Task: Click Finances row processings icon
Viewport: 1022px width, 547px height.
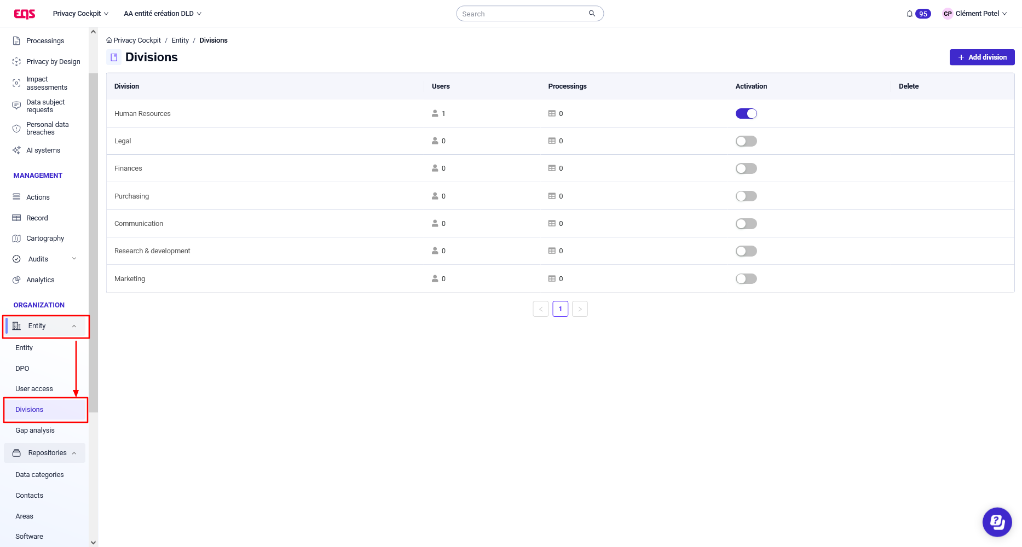Action: pos(552,168)
